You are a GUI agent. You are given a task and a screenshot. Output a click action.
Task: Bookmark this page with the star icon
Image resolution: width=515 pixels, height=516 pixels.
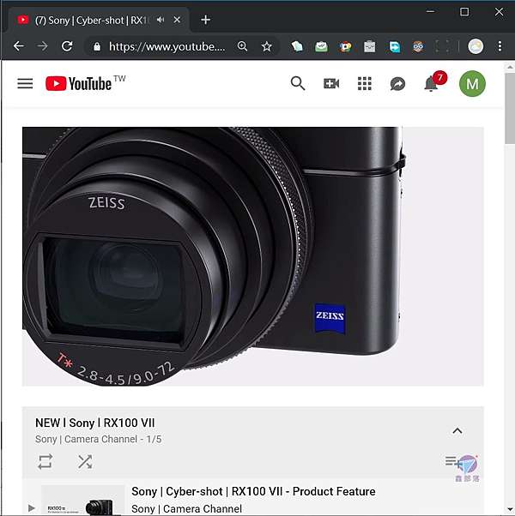(x=267, y=46)
